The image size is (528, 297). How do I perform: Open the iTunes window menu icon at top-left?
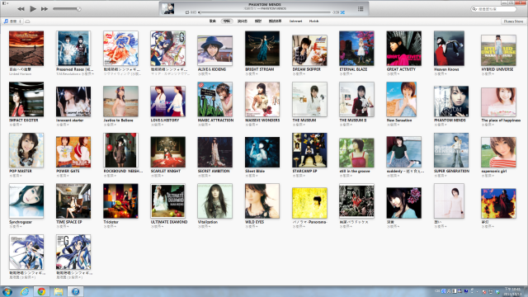(x=5, y=3)
